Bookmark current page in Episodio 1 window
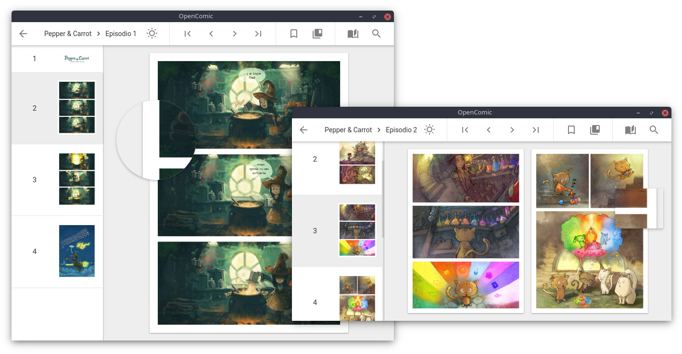 coord(294,34)
